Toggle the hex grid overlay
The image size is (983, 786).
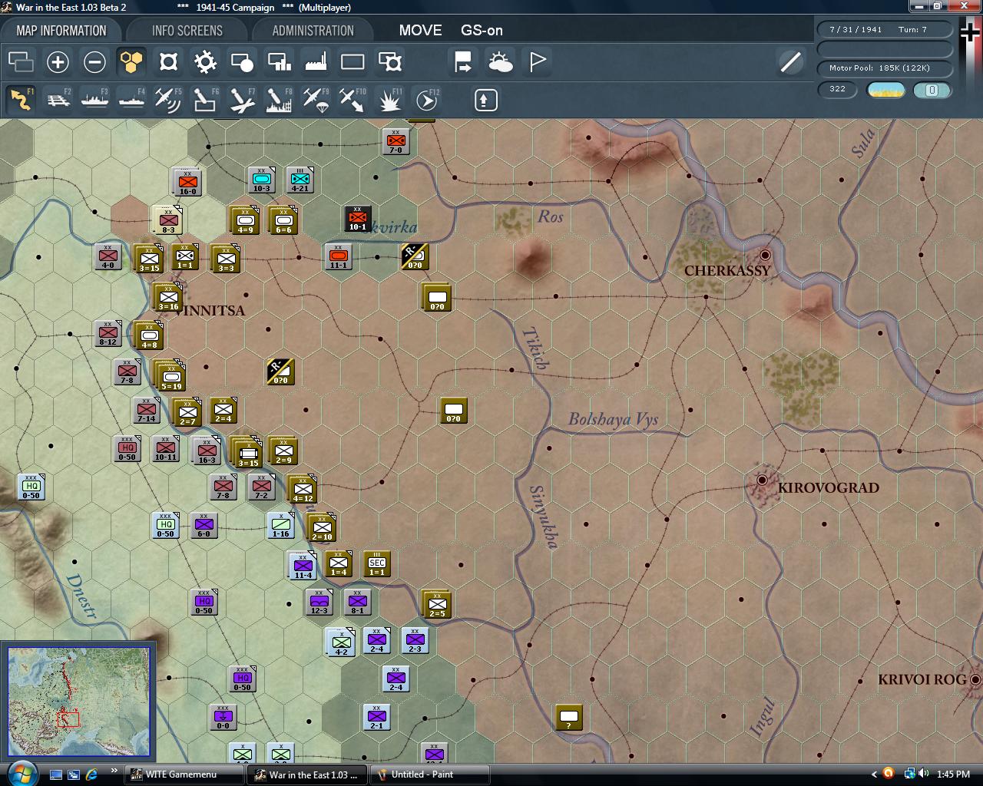pyautogui.click(x=131, y=62)
